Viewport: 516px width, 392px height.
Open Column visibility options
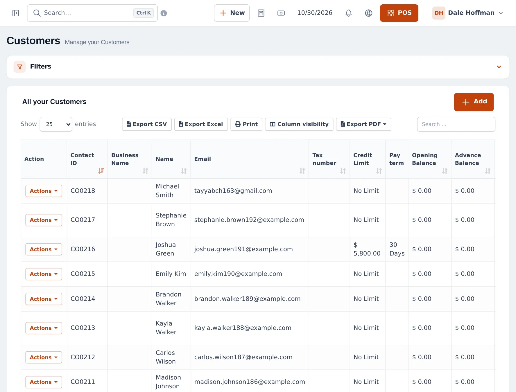pyautogui.click(x=299, y=124)
